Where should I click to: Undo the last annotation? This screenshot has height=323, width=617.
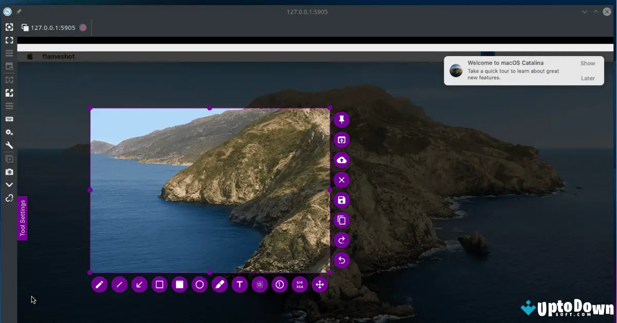(341, 260)
